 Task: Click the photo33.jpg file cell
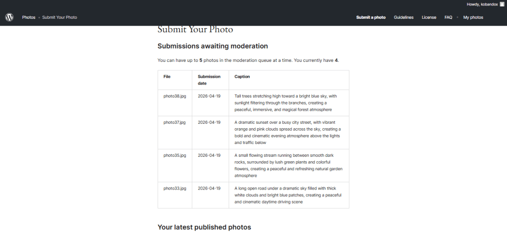click(174, 188)
